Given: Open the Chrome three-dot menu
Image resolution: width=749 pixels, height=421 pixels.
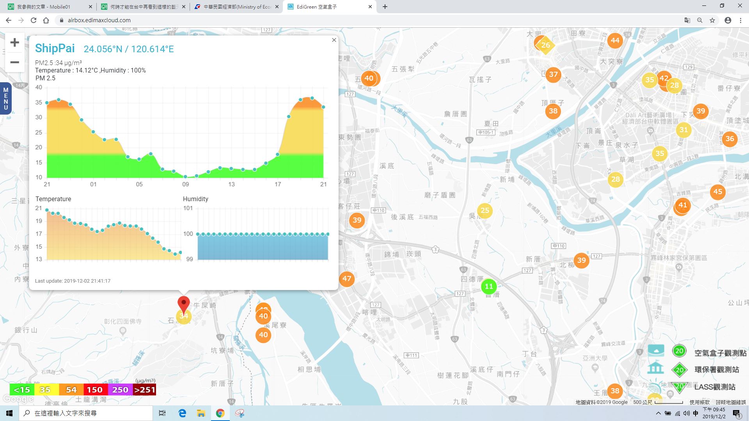Looking at the screenshot, I should (x=740, y=20).
